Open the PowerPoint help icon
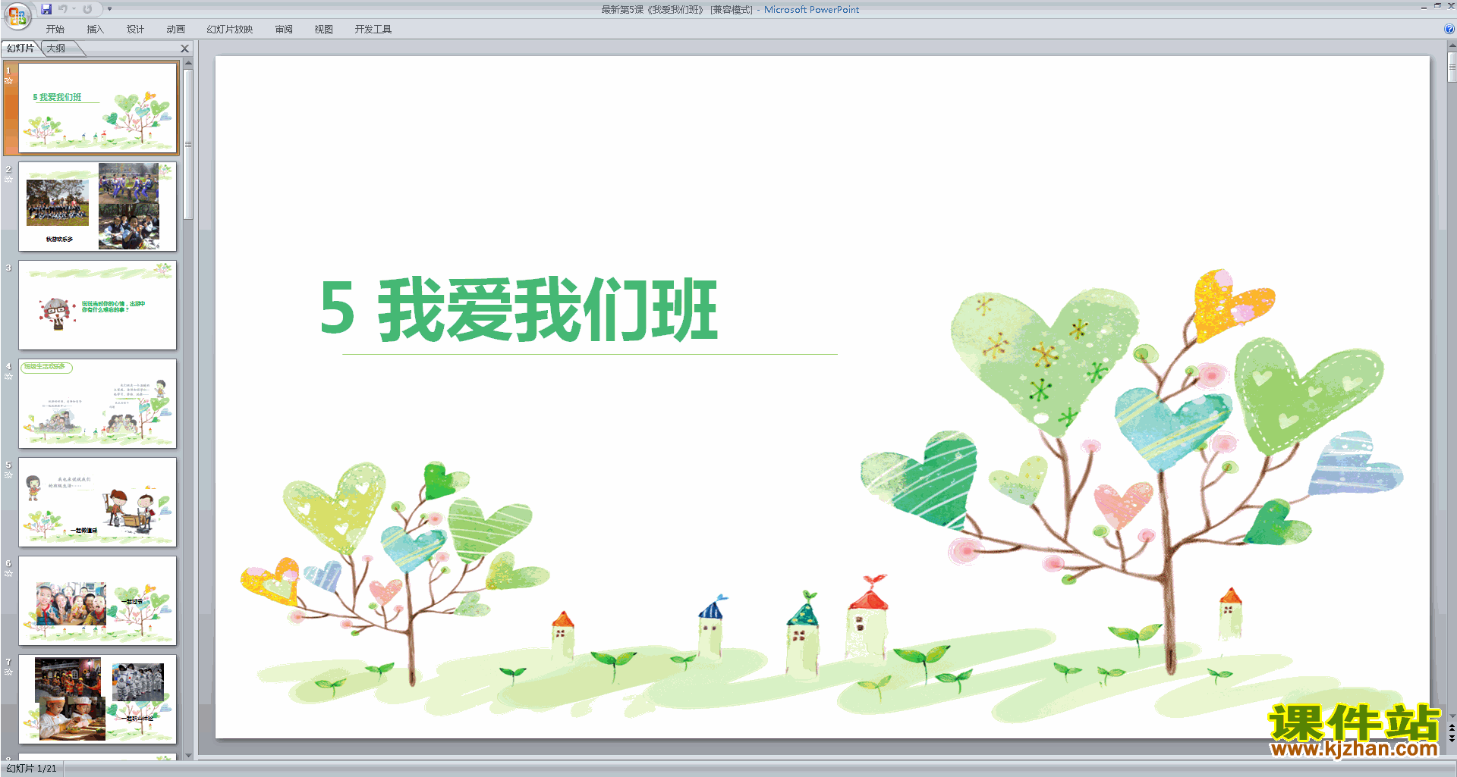Viewport: 1457px width, 777px height. (x=1449, y=29)
